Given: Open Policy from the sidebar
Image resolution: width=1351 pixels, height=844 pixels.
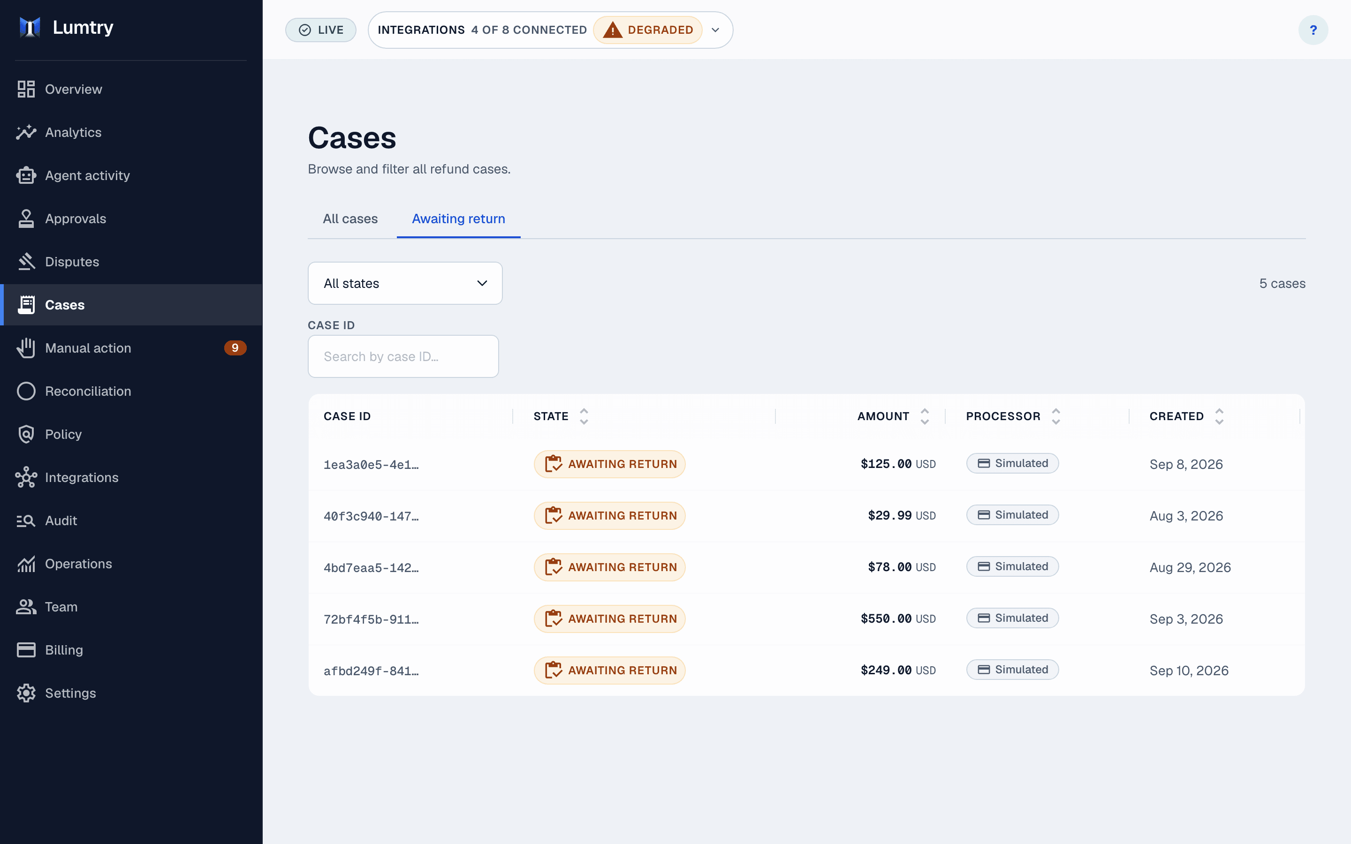Looking at the screenshot, I should click(x=131, y=434).
